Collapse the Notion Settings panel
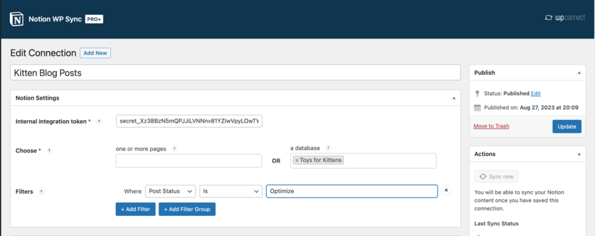 454,98
